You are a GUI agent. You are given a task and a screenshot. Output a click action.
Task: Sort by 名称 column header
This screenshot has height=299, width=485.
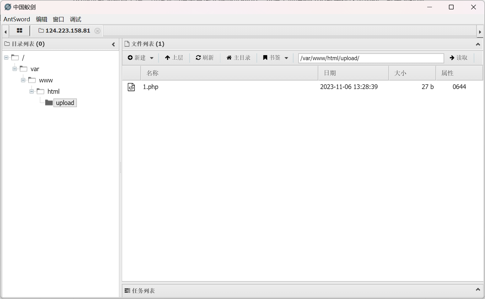tap(229, 73)
